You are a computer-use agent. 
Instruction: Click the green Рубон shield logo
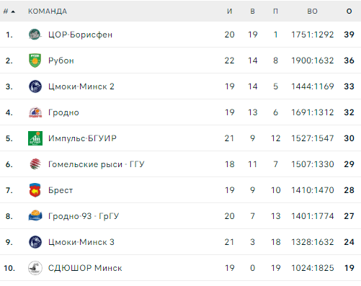pyautogui.click(x=35, y=61)
